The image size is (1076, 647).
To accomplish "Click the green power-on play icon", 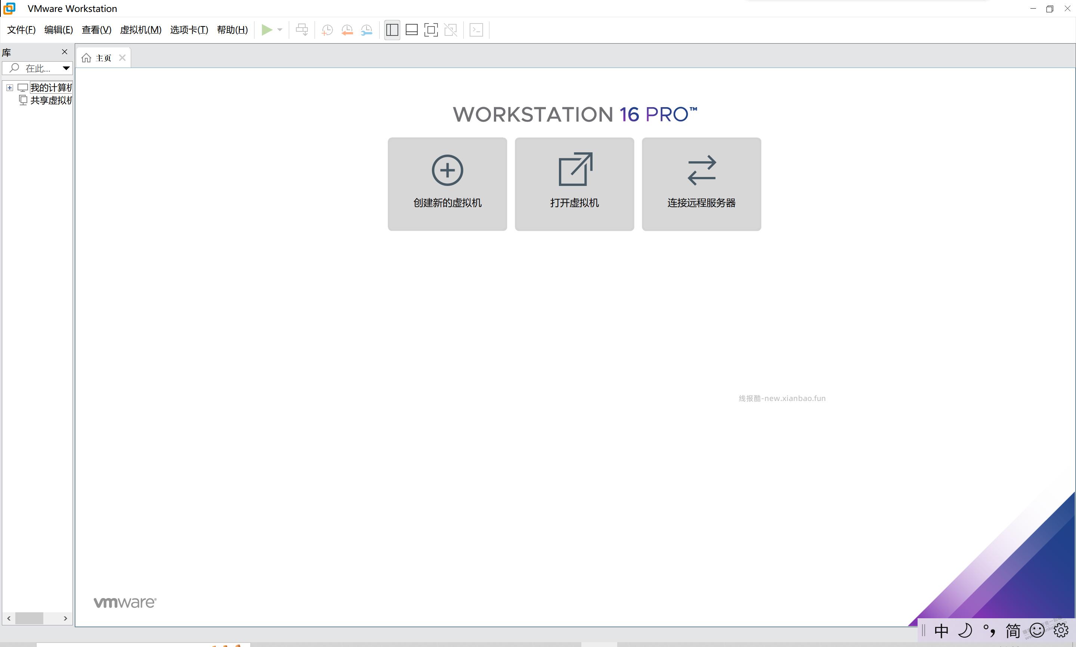I will coord(267,29).
